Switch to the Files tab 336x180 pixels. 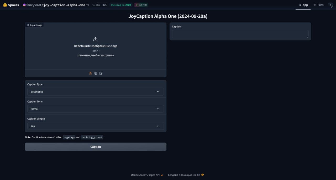tap(318, 5)
